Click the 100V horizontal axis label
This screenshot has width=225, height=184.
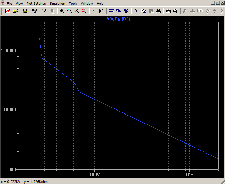94,174
